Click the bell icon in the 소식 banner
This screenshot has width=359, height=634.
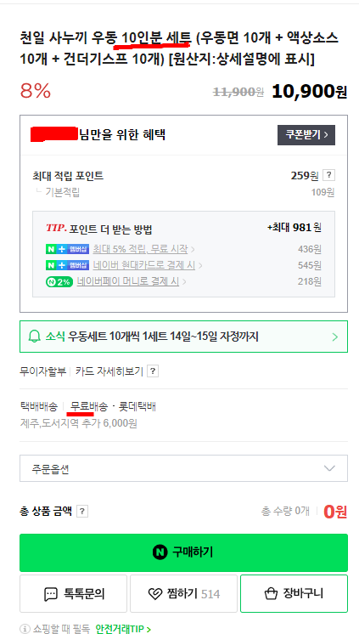click(x=35, y=337)
